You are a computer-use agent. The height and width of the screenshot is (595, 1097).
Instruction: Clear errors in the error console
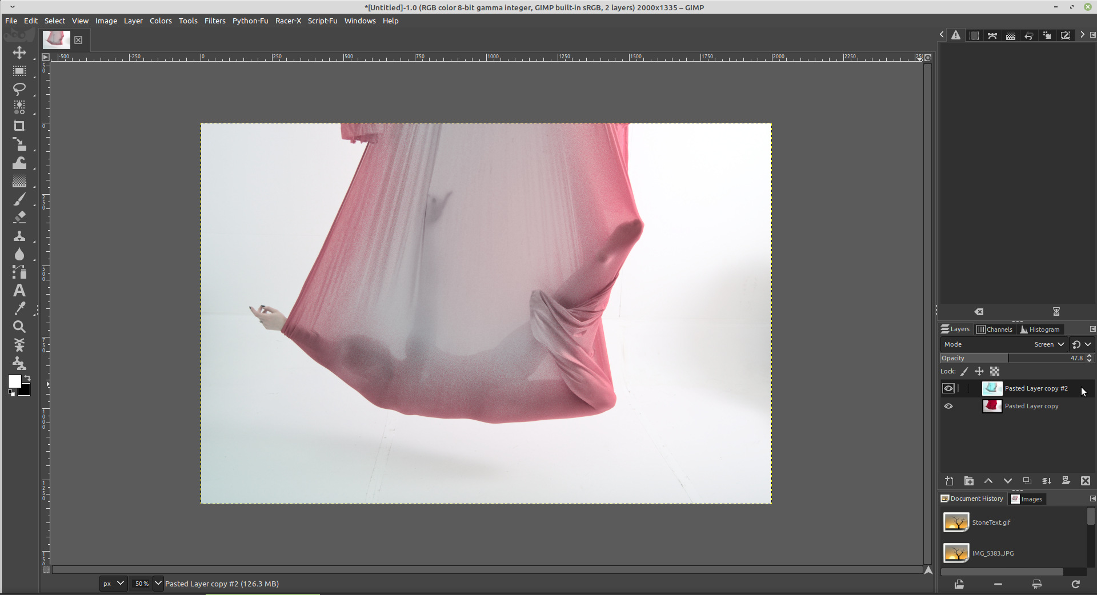coord(979,312)
